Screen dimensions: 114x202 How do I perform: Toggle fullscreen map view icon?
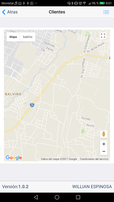coord(103,36)
